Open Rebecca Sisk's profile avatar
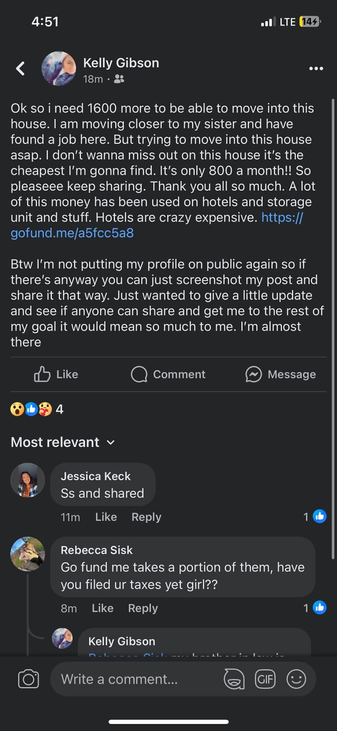The height and width of the screenshot is (731, 337). pyautogui.click(x=27, y=554)
